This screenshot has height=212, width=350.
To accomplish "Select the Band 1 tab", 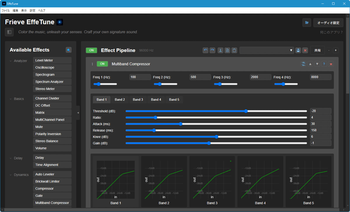I will coord(101,100).
